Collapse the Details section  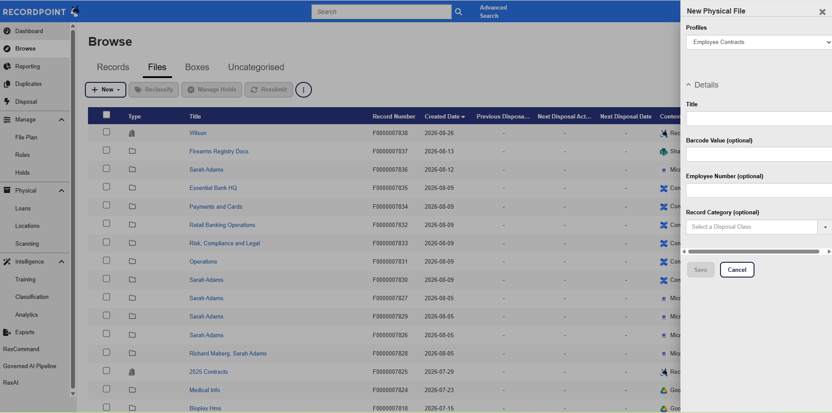coord(702,85)
